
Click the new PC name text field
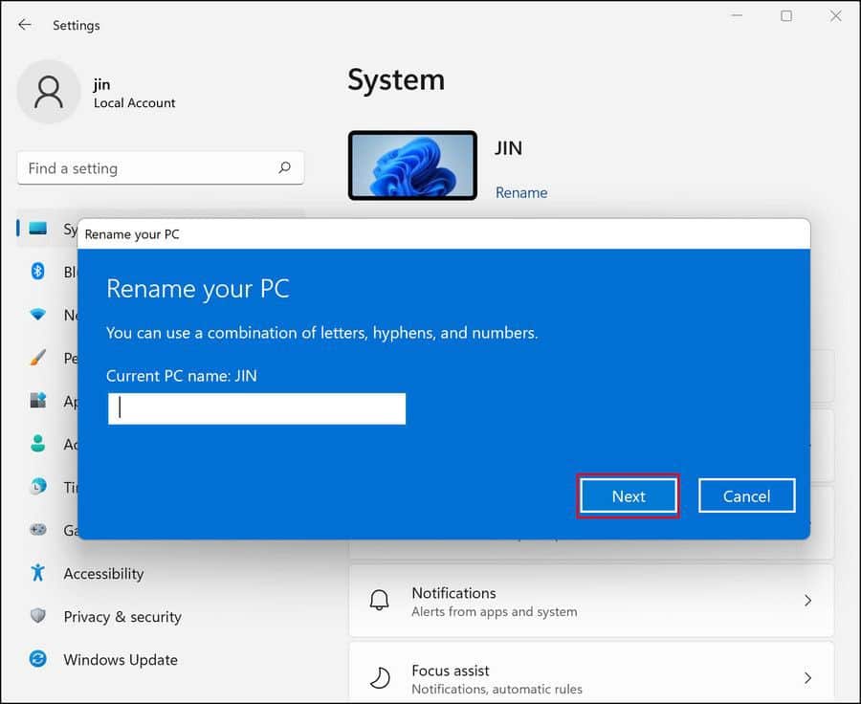pyautogui.click(x=255, y=408)
